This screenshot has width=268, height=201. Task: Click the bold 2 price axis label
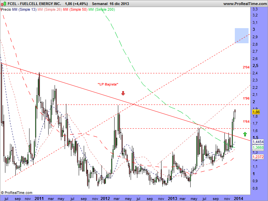254,102
